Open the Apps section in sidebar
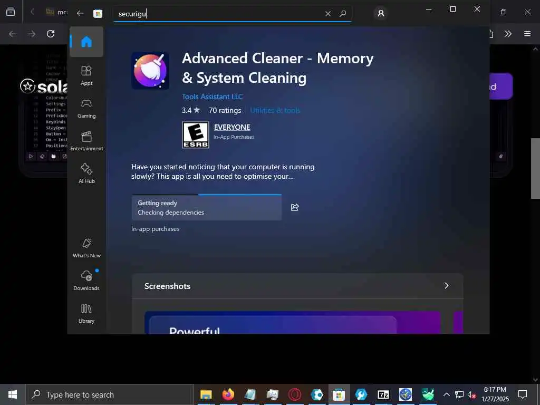The height and width of the screenshot is (405, 540). [x=86, y=76]
